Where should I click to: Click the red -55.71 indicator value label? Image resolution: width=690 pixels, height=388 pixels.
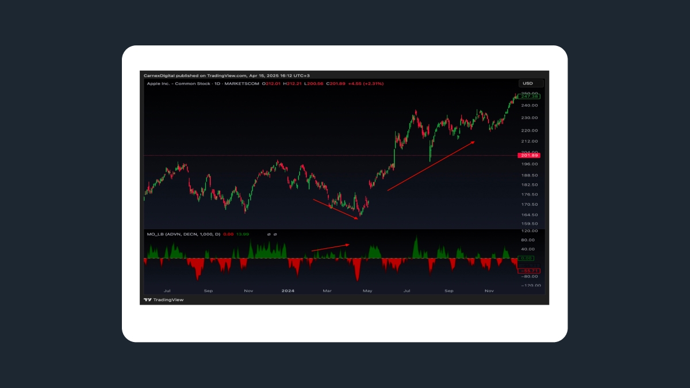coord(528,270)
